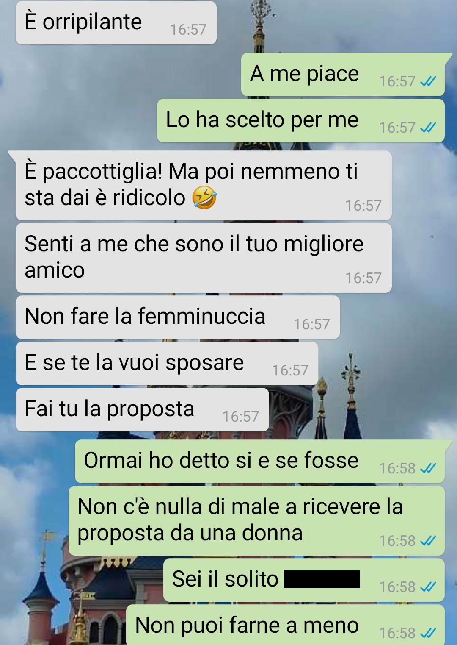
Task: Select the 'A me piace' message bubble
Action: (x=343, y=74)
